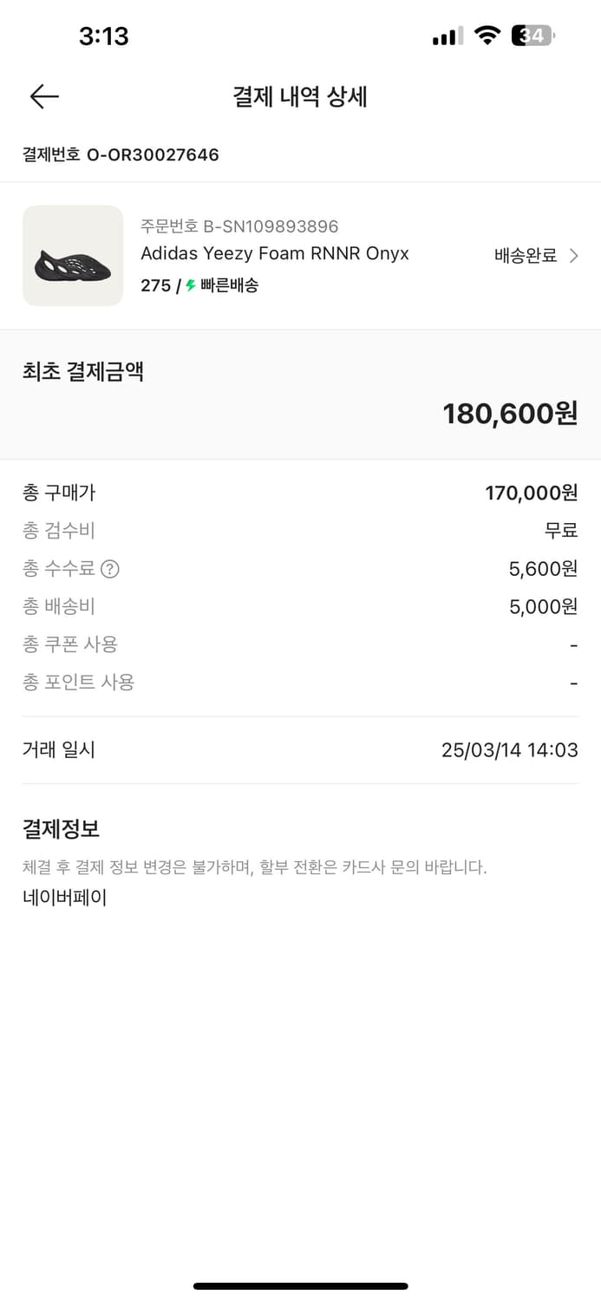Tap the 거래 일시 date 25/03/14 14:03
The width and height of the screenshot is (601, 1301).
coord(509,750)
